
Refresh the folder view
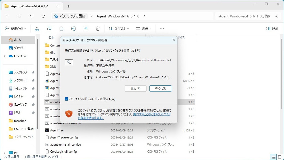(43, 16)
